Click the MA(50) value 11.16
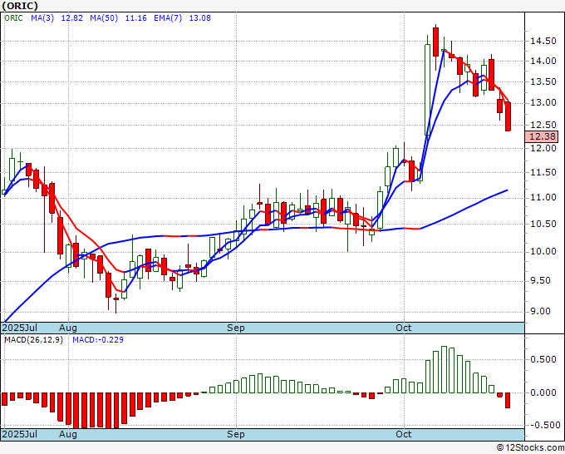The height and width of the screenshot is (454, 565). coord(135,18)
